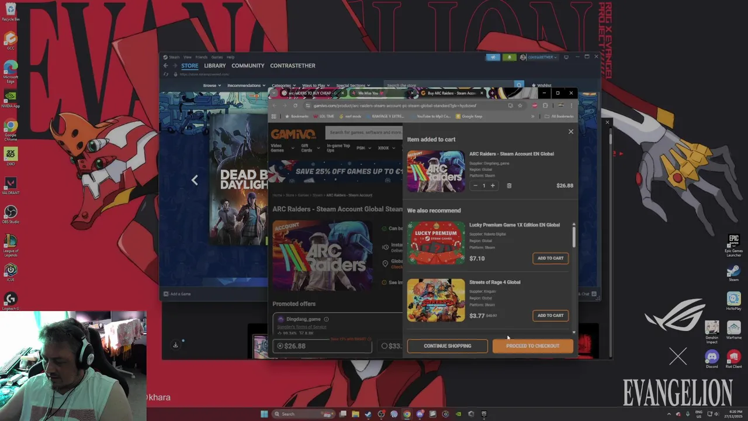
Task: Click Steam Add a Game
Action: [177, 294]
